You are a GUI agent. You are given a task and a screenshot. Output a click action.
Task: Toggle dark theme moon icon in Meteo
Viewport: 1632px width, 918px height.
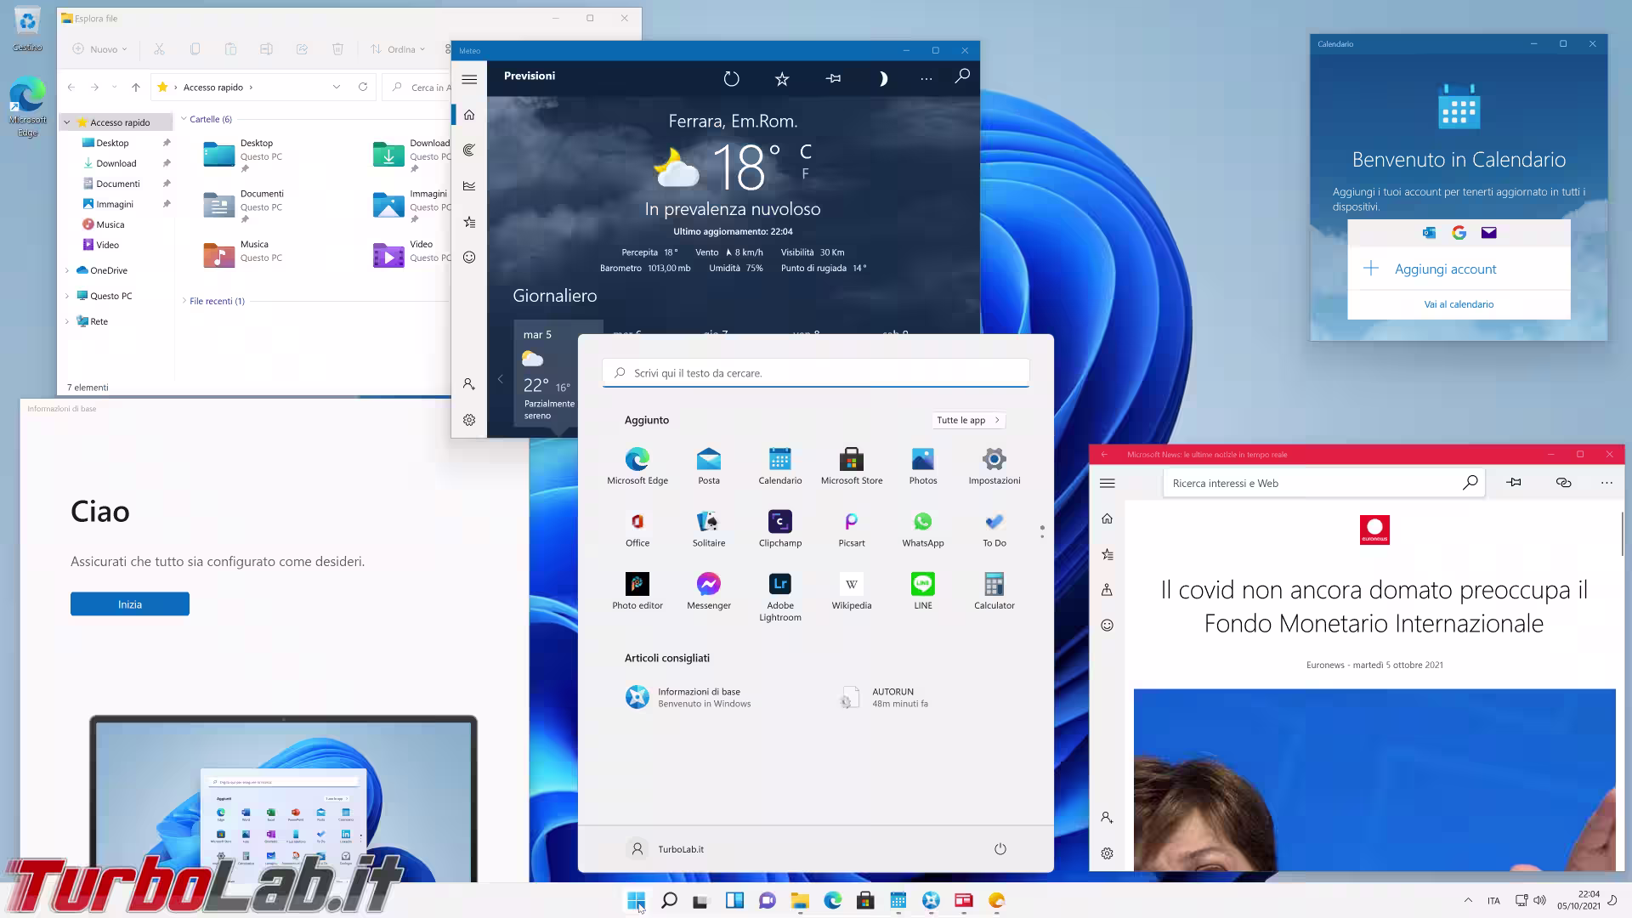(x=882, y=79)
